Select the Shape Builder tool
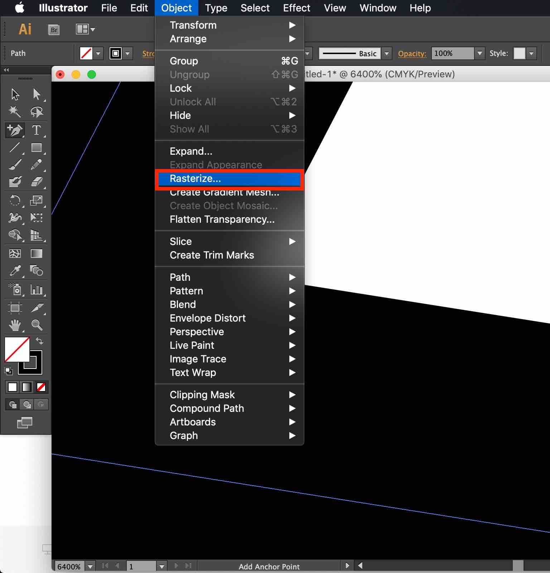Viewport: 550px width, 573px height. (x=15, y=235)
